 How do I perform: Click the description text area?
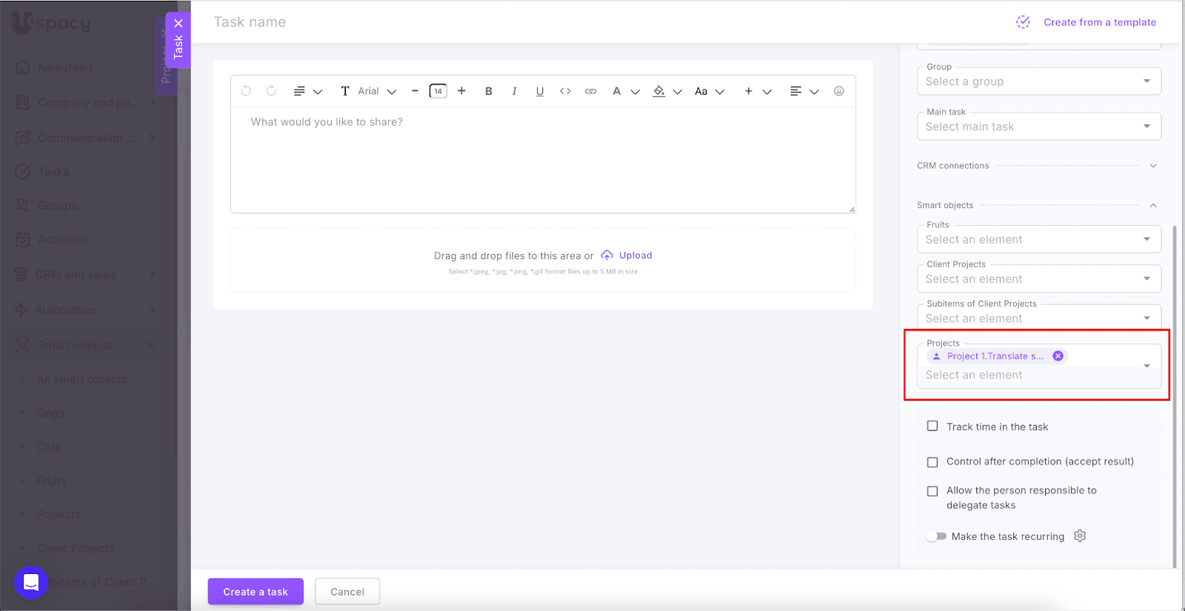(x=543, y=160)
